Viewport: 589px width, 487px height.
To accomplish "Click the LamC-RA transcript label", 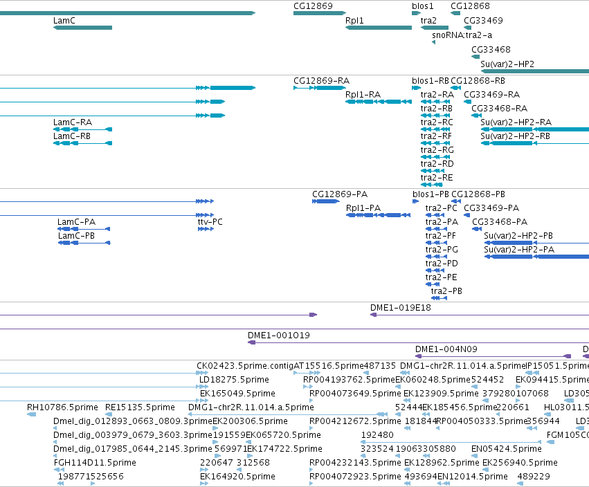I will (73, 122).
